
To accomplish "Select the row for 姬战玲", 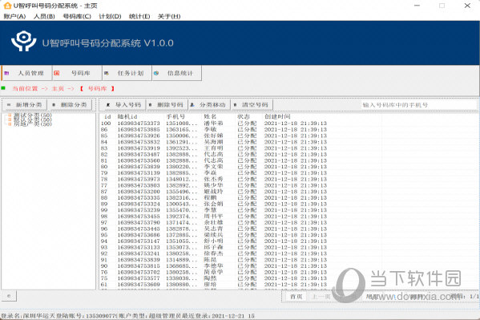I will tap(214, 192).
